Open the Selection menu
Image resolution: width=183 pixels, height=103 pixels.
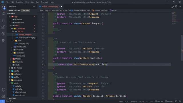click(x=19, y=2)
